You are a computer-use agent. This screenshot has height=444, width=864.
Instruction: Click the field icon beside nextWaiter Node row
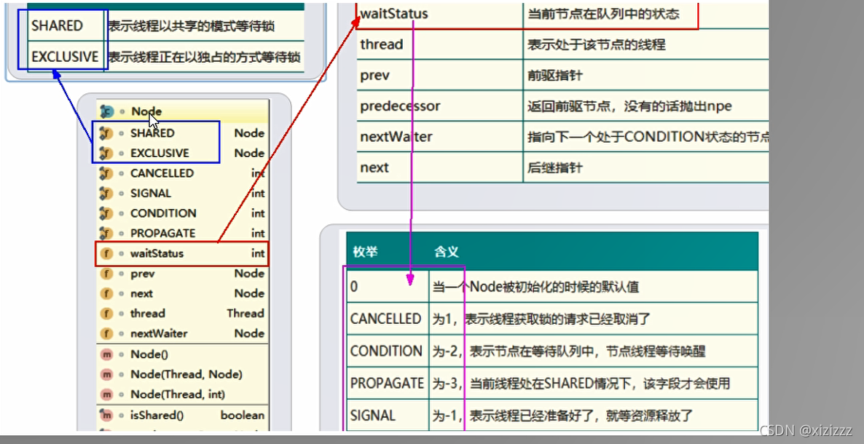click(106, 334)
